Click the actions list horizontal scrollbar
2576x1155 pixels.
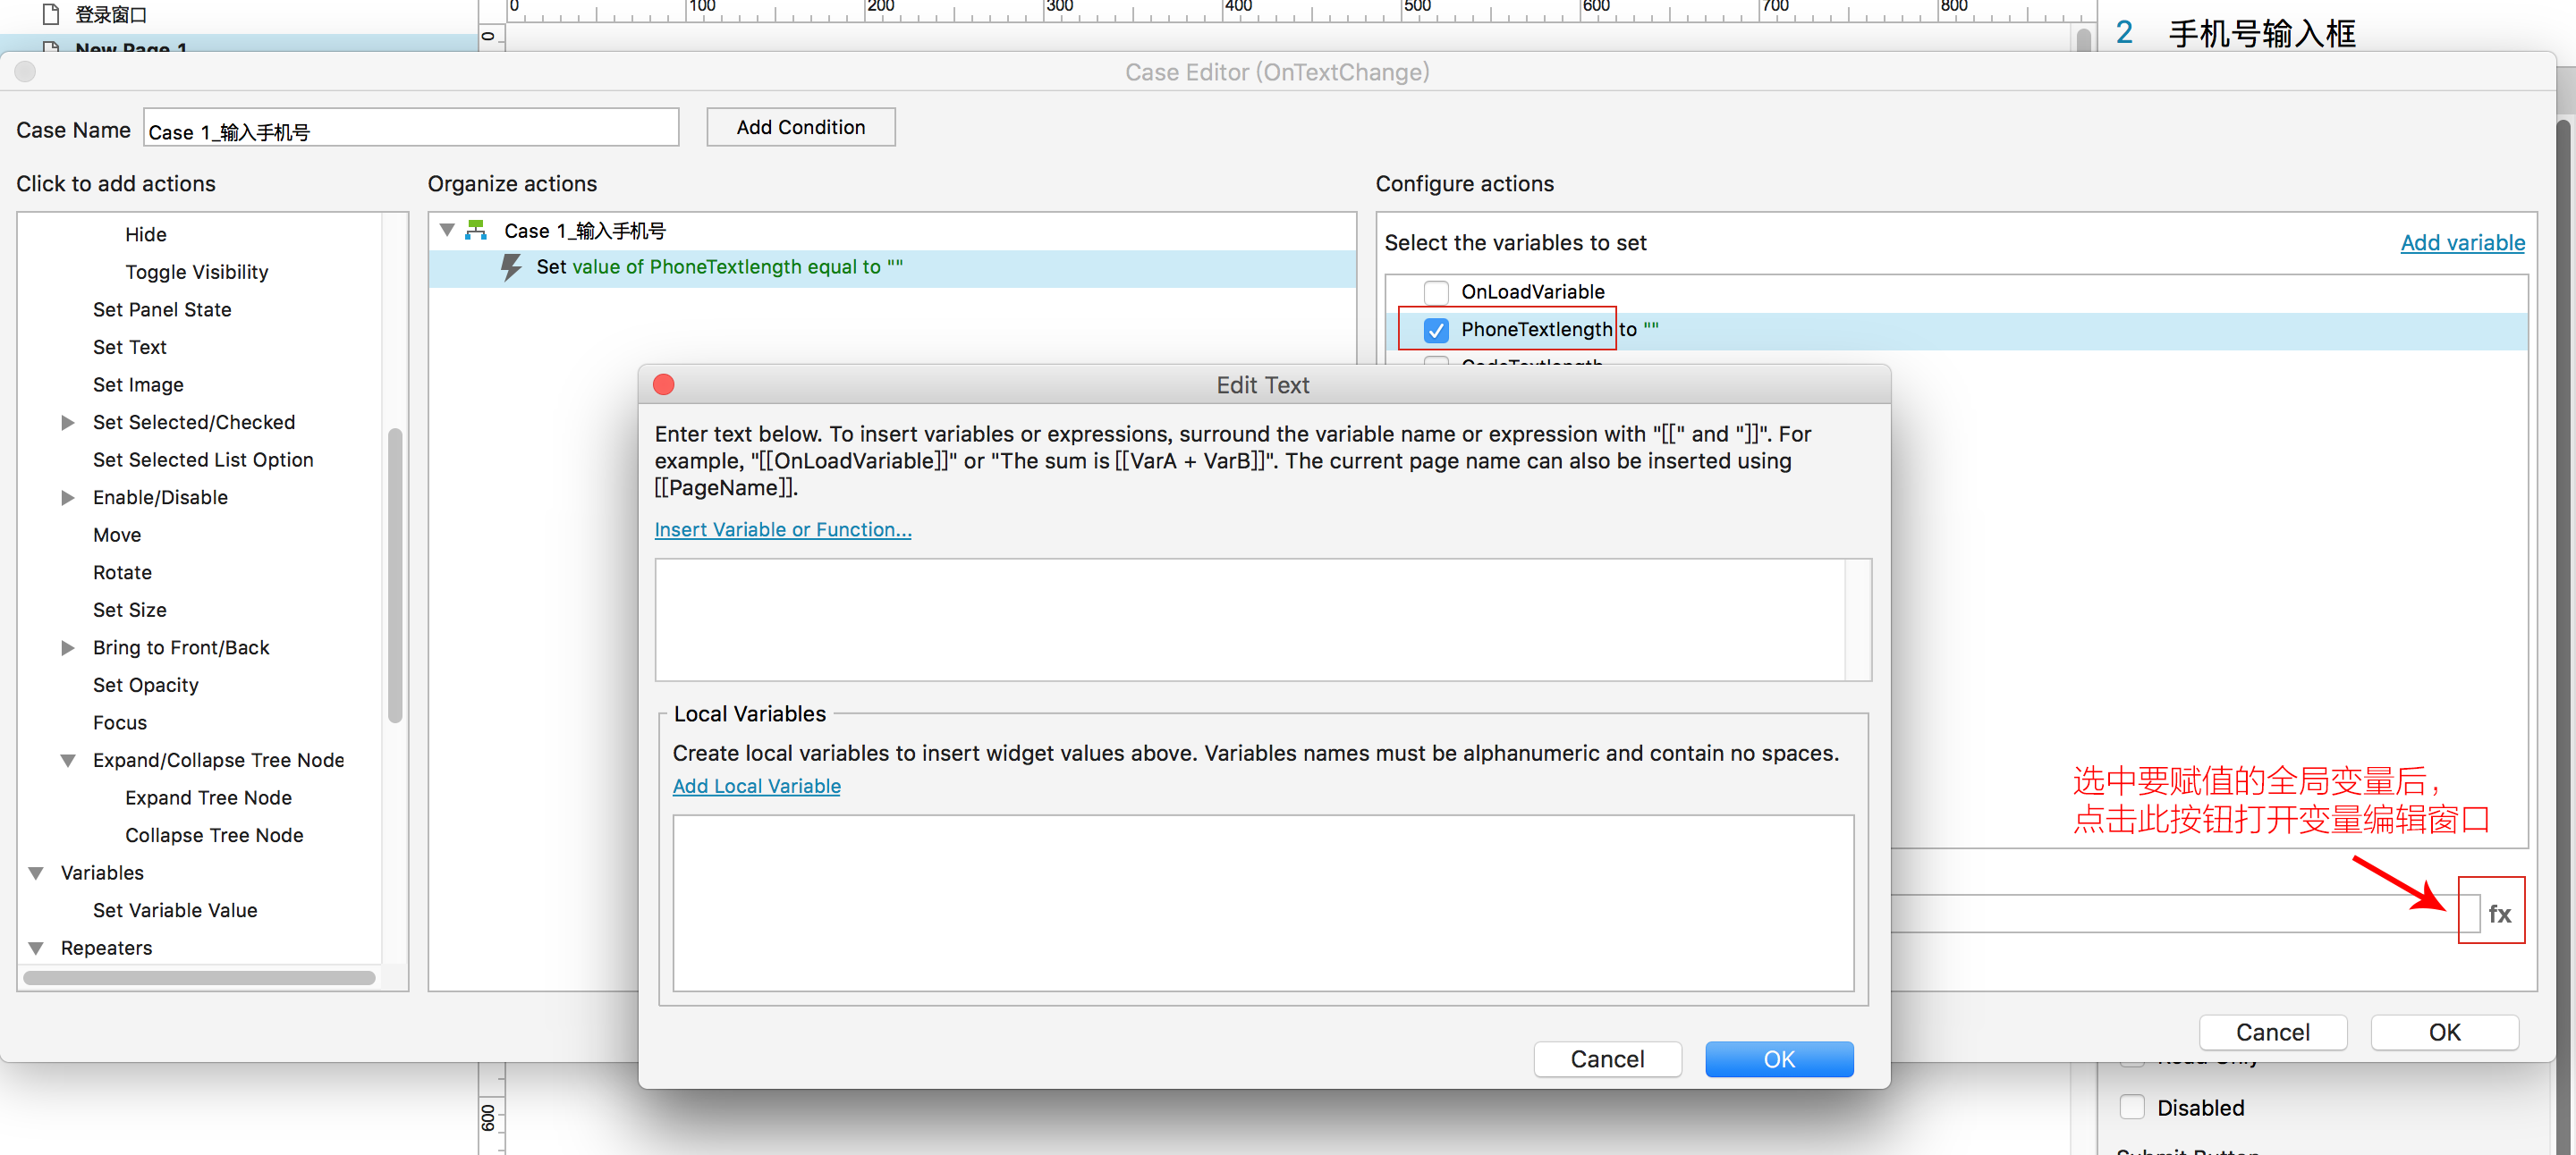199,978
